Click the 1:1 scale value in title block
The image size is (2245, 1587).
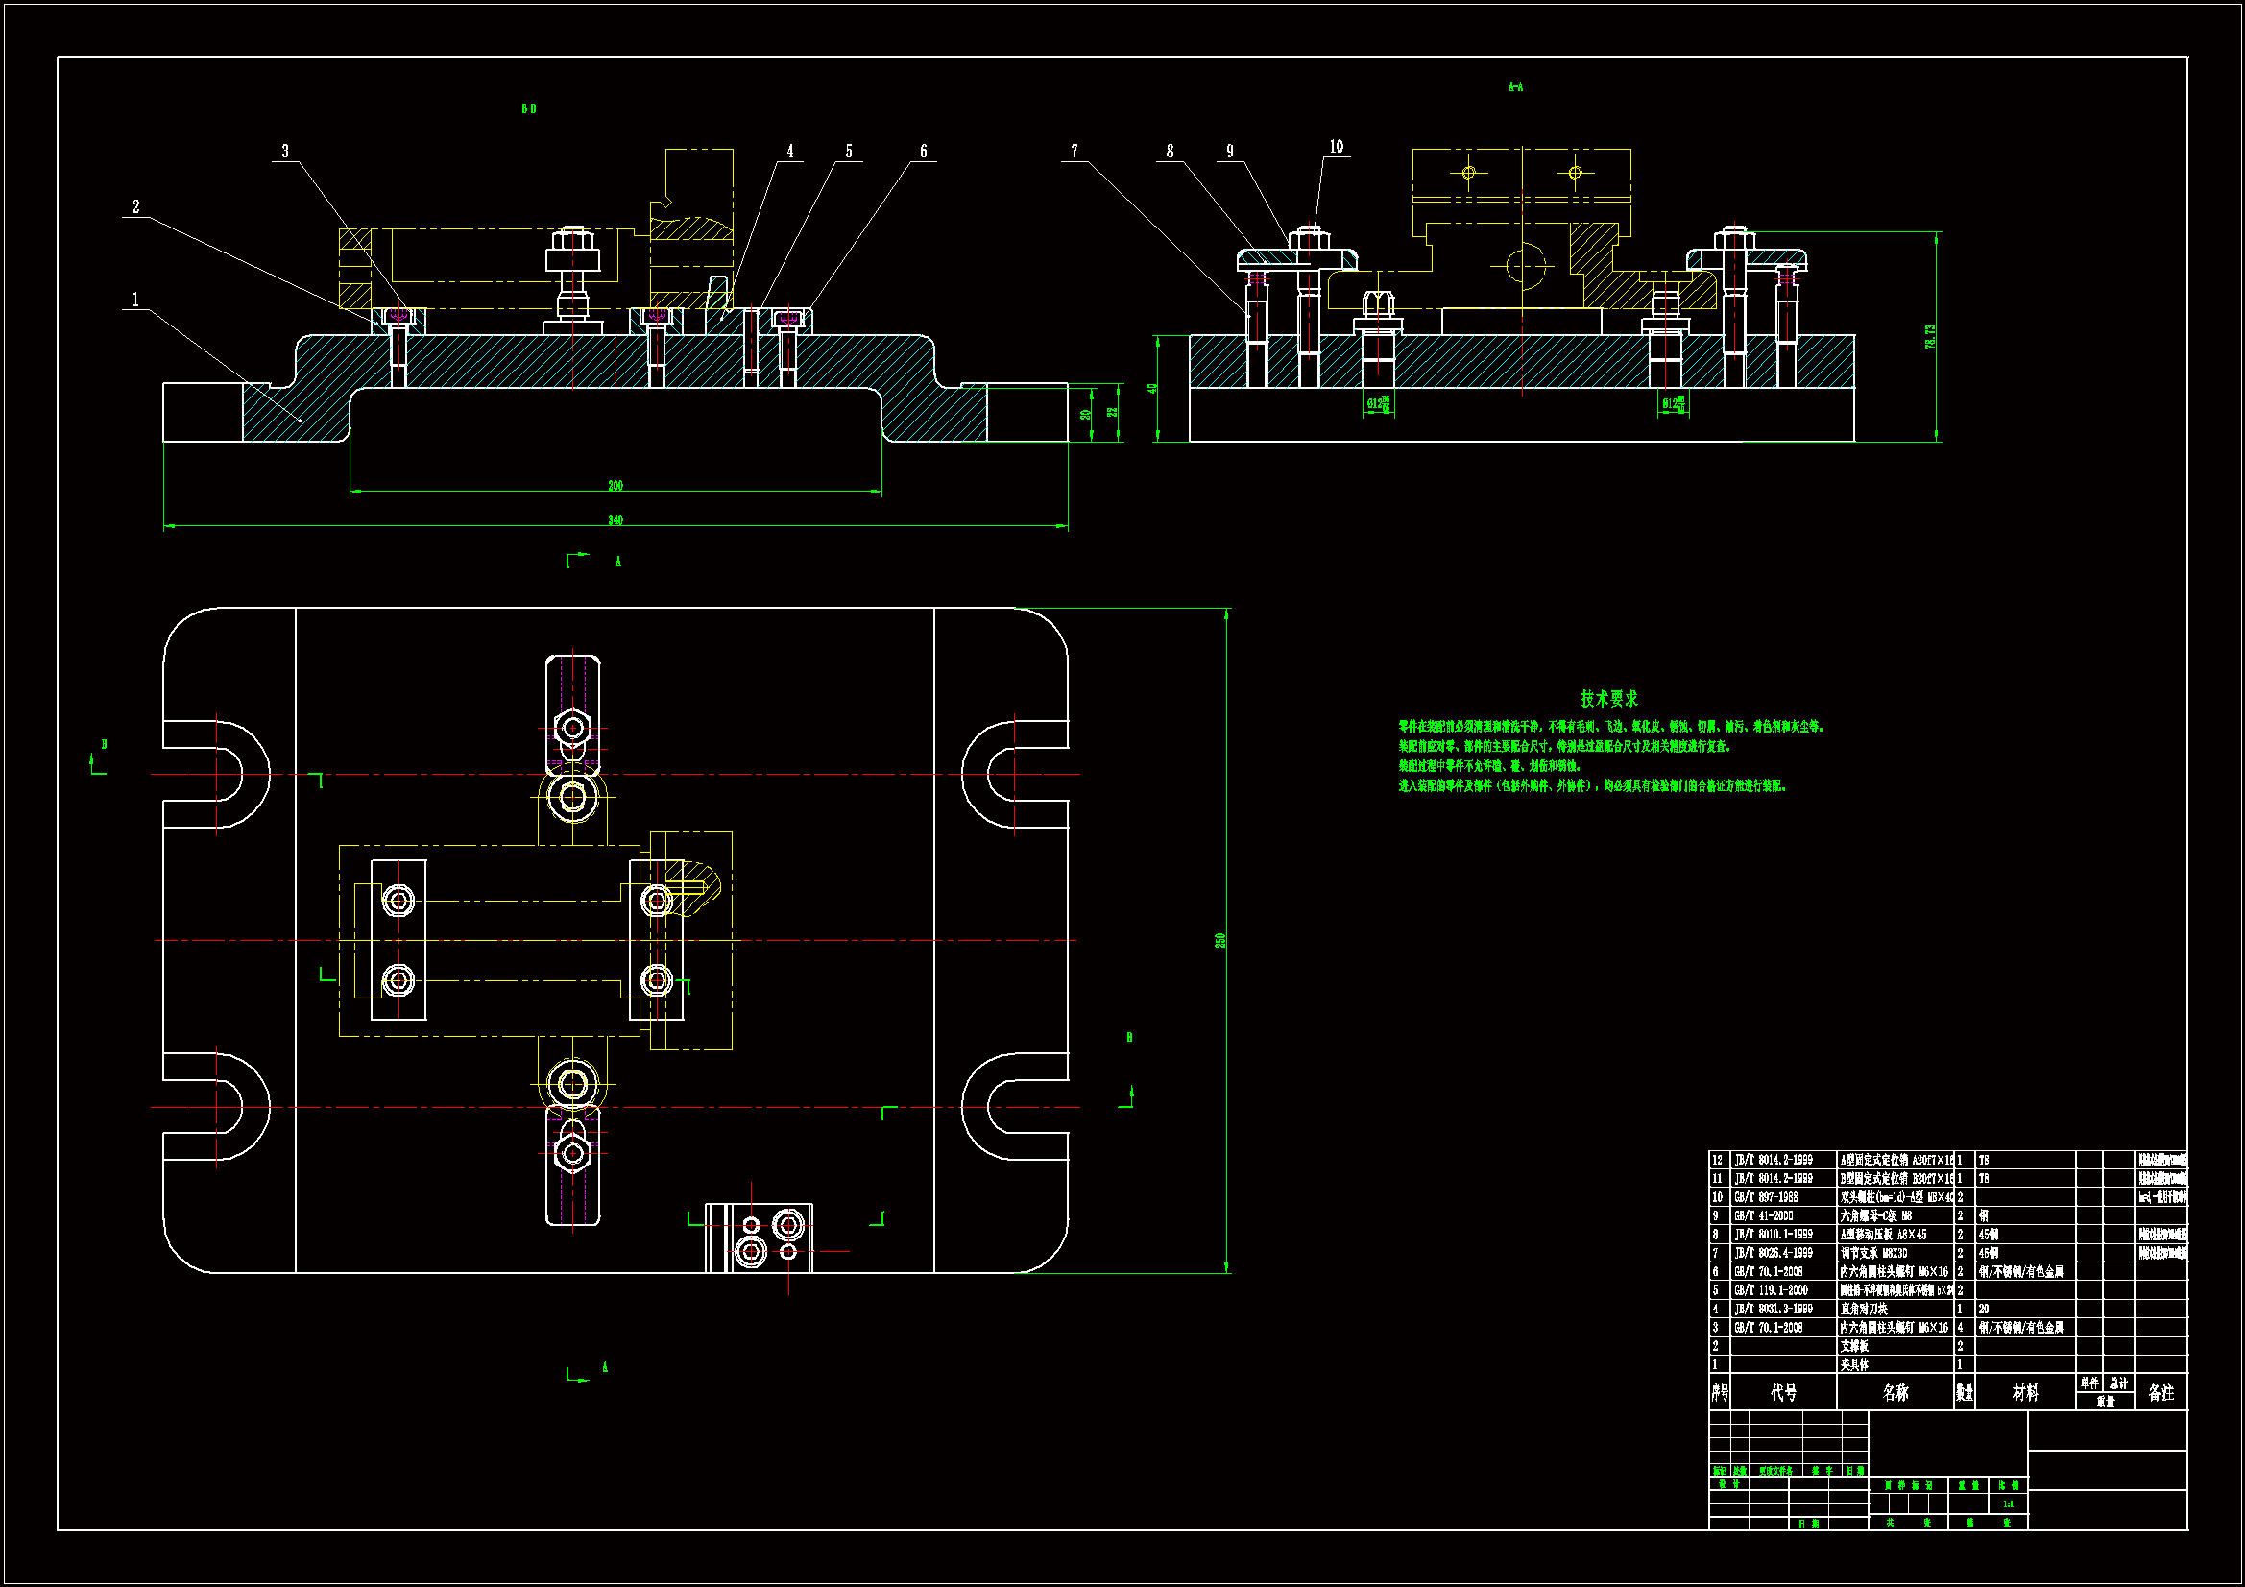(2008, 1503)
